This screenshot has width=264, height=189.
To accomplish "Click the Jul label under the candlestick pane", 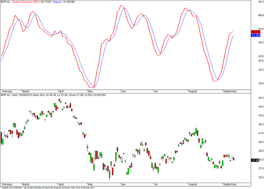I will click(x=156, y=184).
